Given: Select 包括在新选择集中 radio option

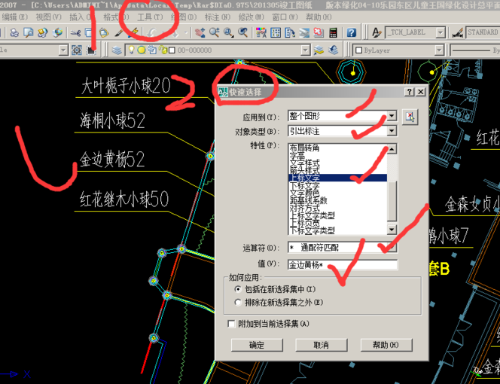Looking at the screenshot, I should click(x=239, y=289).
